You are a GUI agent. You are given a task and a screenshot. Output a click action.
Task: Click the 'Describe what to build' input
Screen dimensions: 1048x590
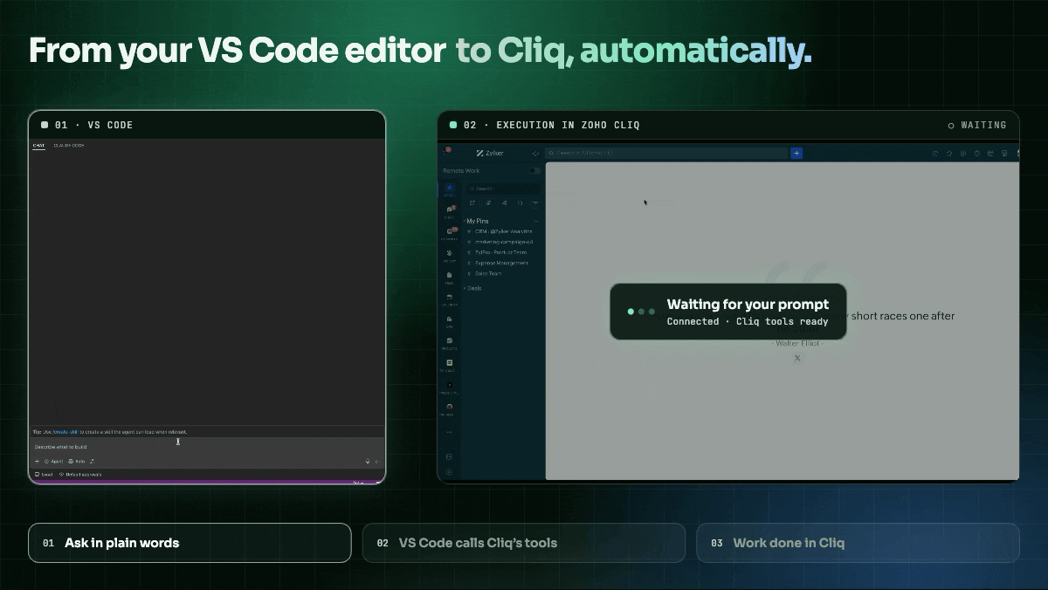[206, 447]
